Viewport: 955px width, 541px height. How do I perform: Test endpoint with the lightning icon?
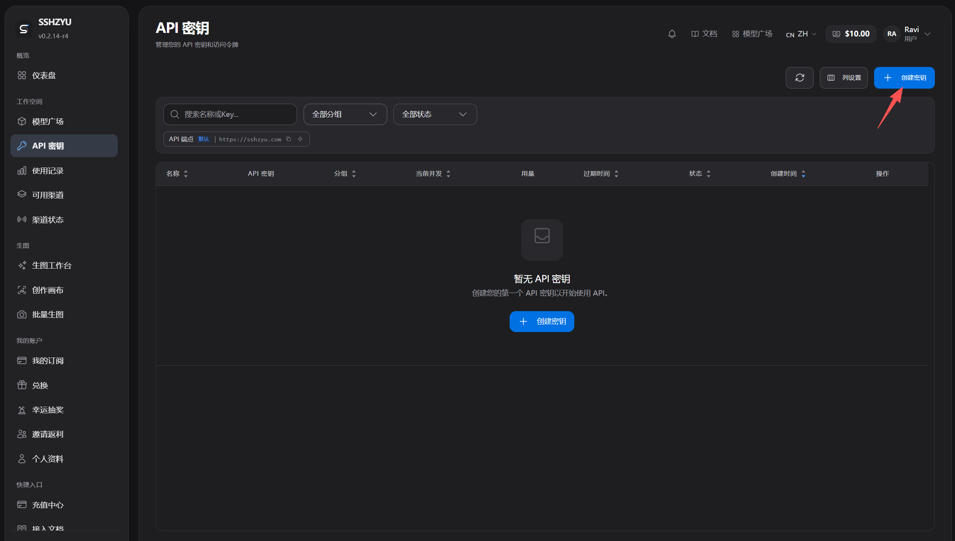300,139
